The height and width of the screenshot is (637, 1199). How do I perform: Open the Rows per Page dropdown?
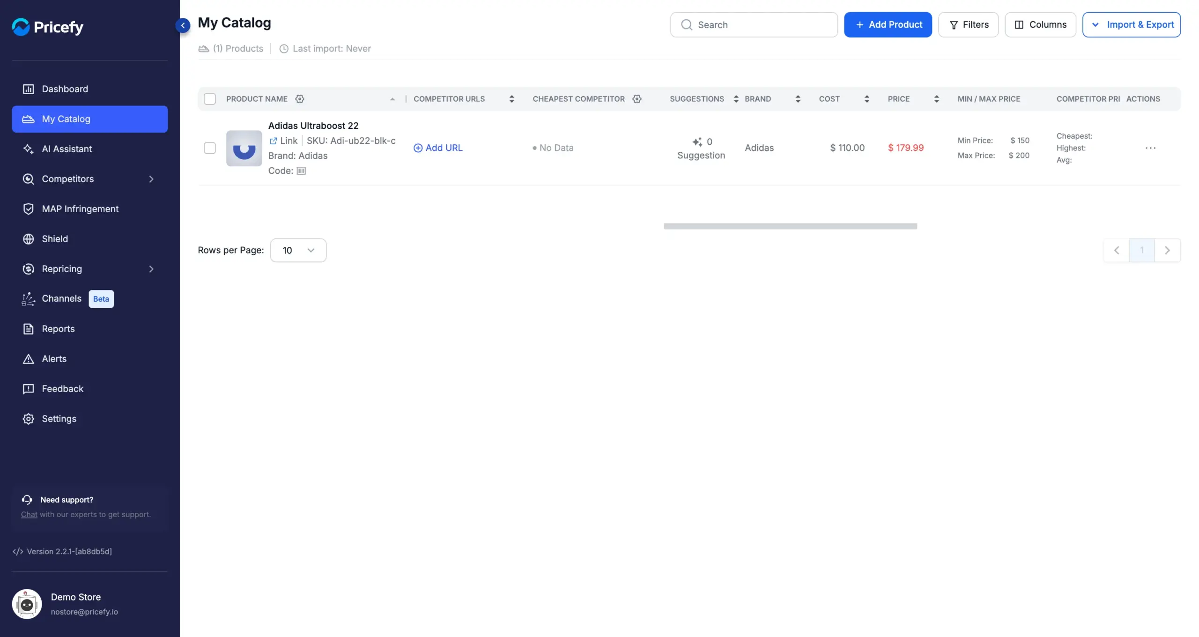pyautogui.click(x=298, y=250)
